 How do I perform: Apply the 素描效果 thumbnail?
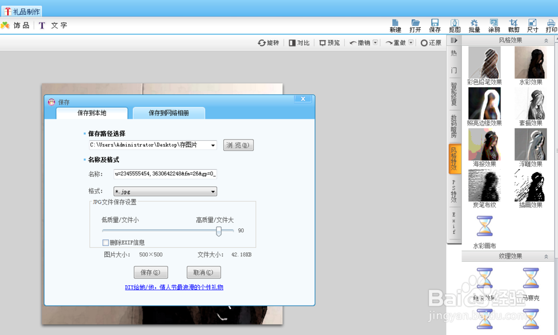pos(531,104)
